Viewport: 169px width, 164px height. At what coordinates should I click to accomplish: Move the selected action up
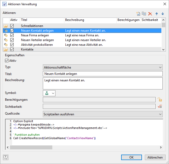[157, 14]
